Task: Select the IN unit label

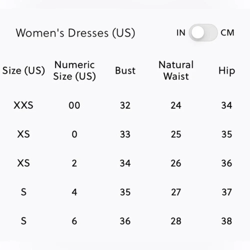Action: click(x=181, y=33)
